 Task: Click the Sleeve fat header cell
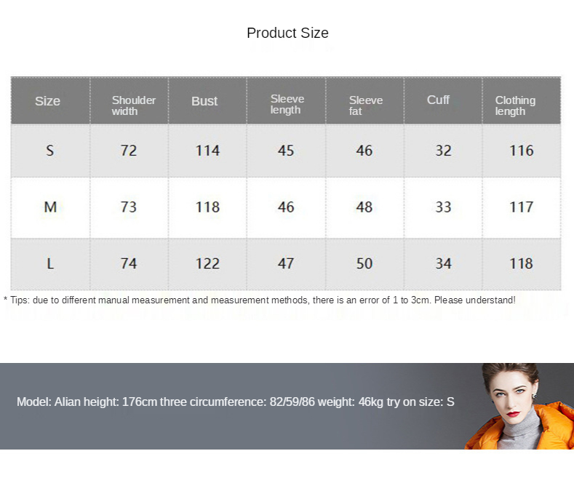pos(365,105)
